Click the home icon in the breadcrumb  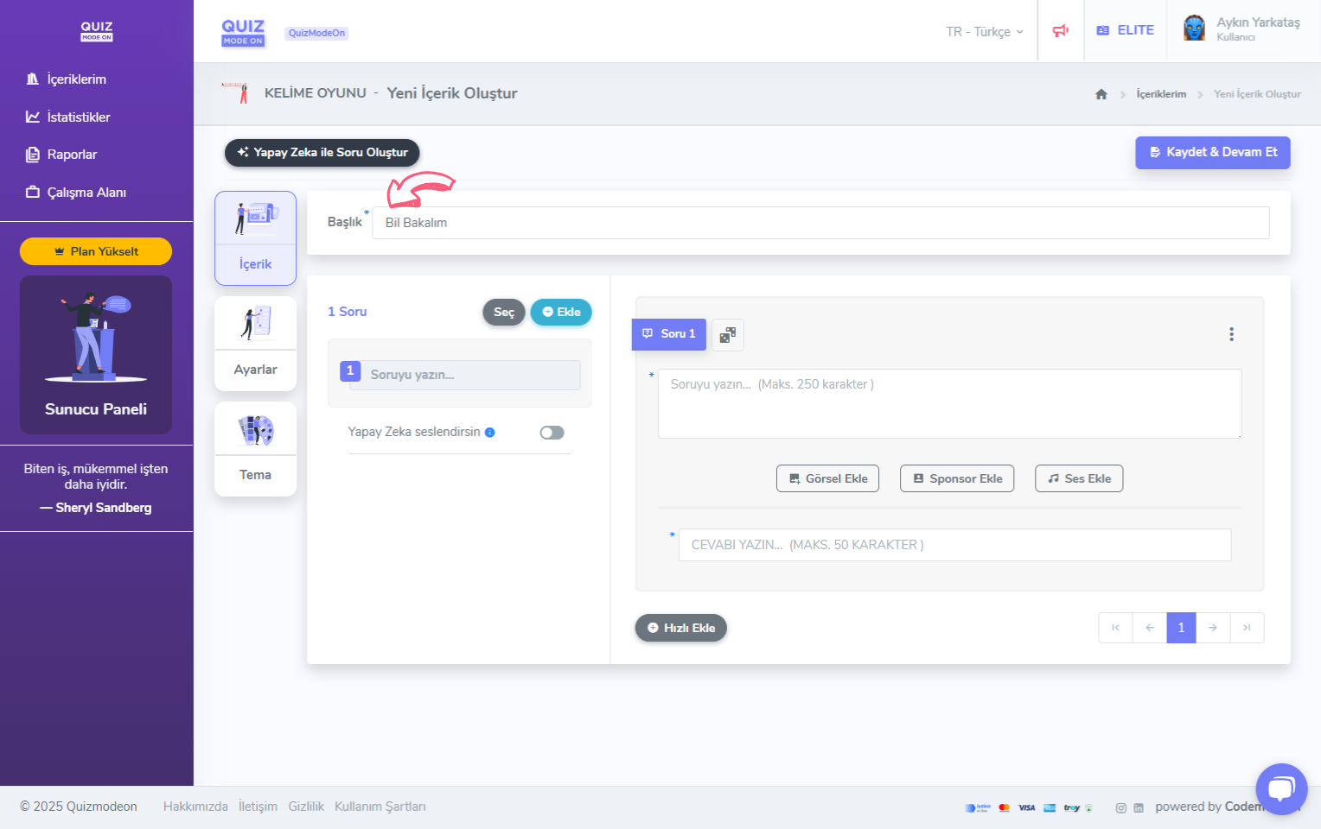coord(1101,94)
